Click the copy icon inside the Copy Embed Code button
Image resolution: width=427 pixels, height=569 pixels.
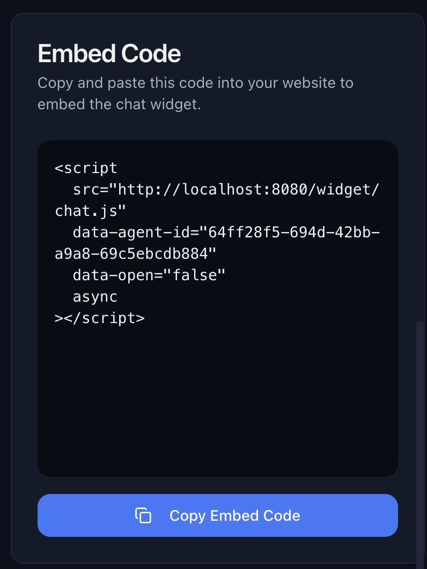142,515
